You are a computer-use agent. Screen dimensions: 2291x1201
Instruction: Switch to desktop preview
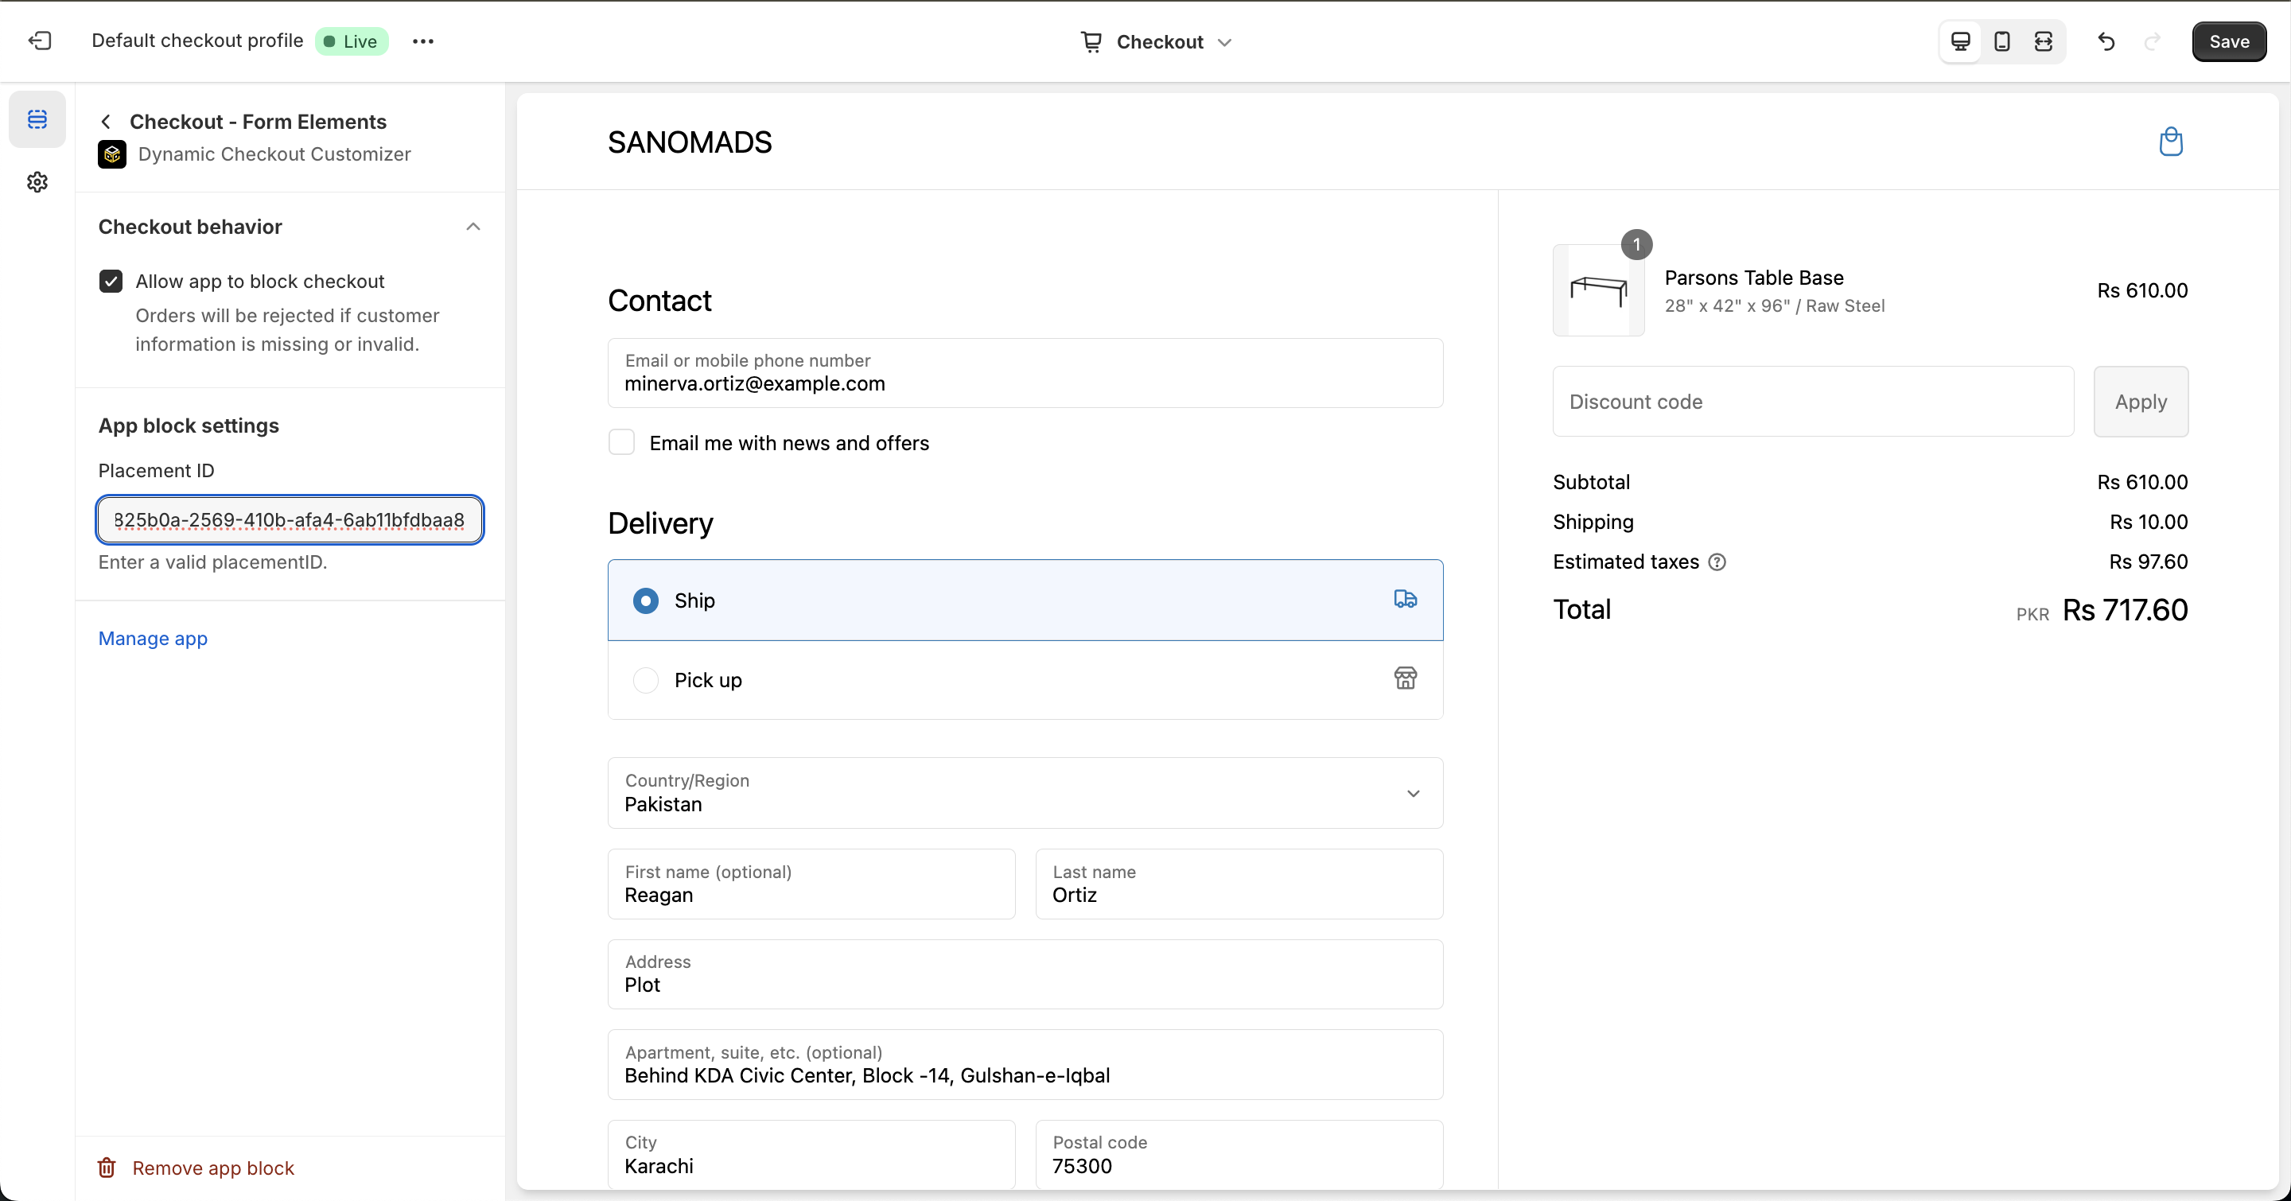(x=1960, y=42)
